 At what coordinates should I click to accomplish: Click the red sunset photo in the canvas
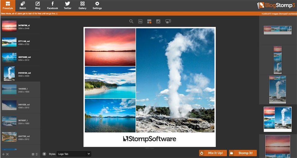click(110, 47)
